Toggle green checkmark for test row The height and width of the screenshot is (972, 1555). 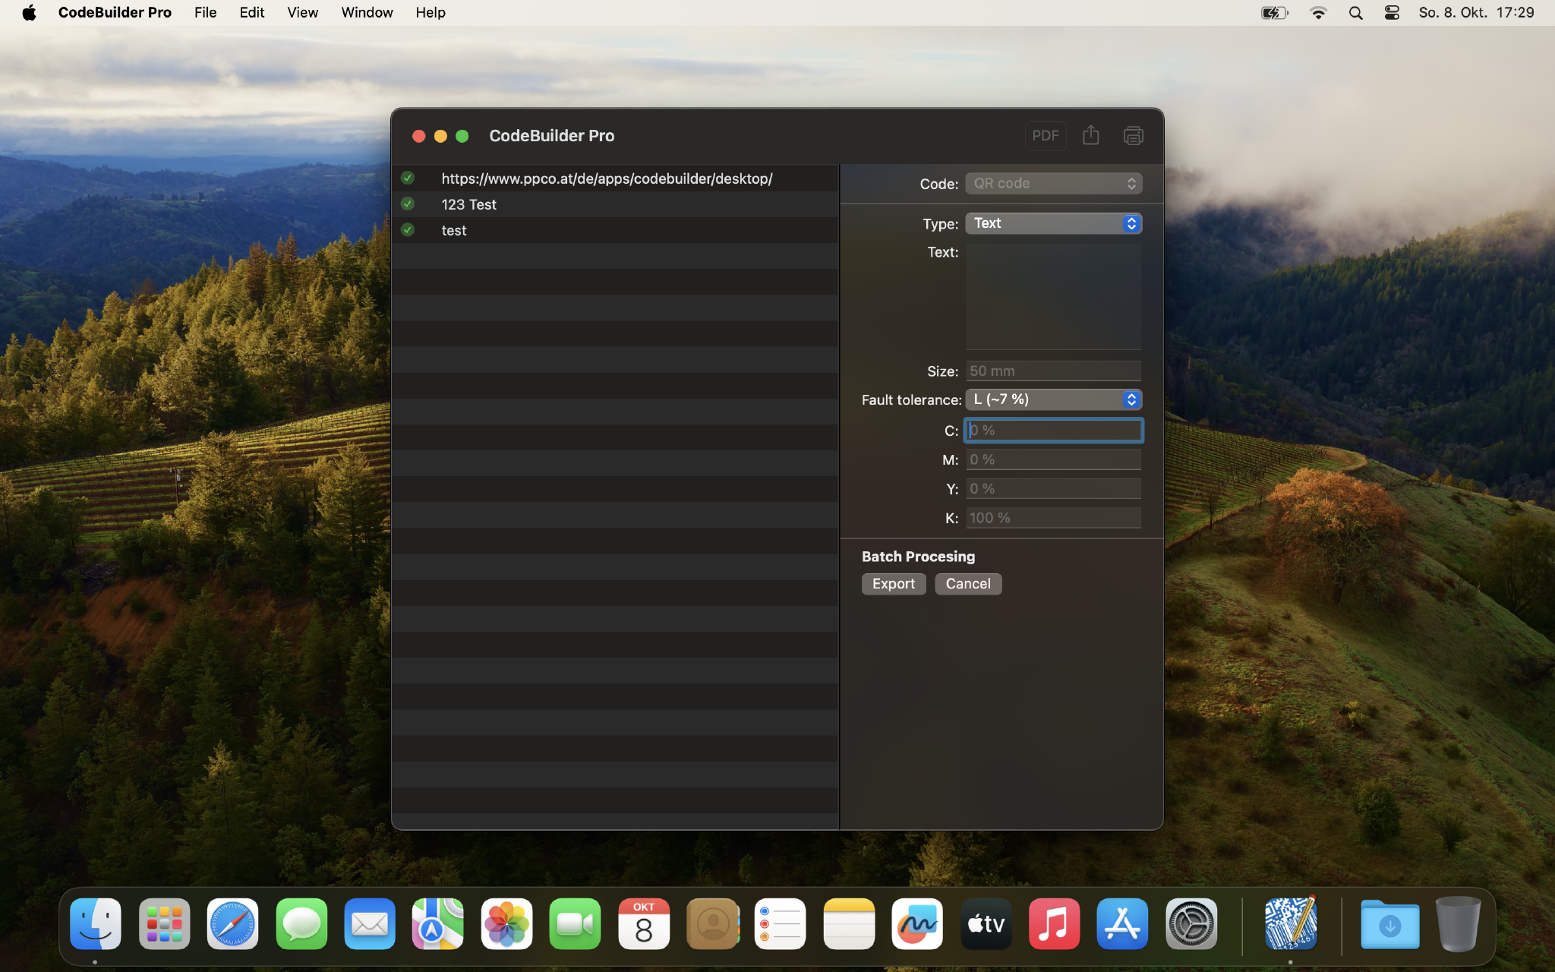tap(408, 229)
